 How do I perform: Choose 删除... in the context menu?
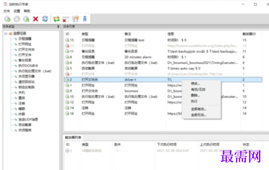pos(202,95)
